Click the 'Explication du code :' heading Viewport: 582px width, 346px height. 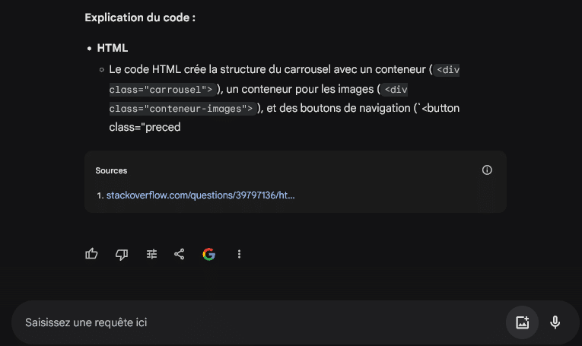point(140,17)
